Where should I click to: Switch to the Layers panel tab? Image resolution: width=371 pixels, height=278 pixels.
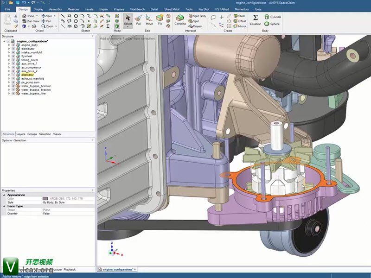[x=21, y=134]
